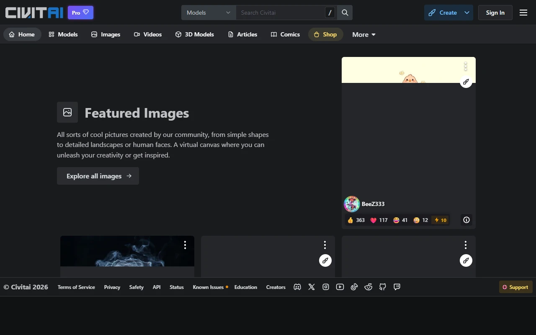Click the BeeZ333 username

click(x=373, y=204)
